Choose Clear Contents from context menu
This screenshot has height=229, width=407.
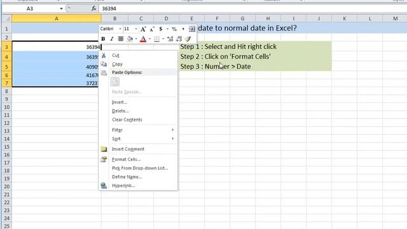(138, 120)
